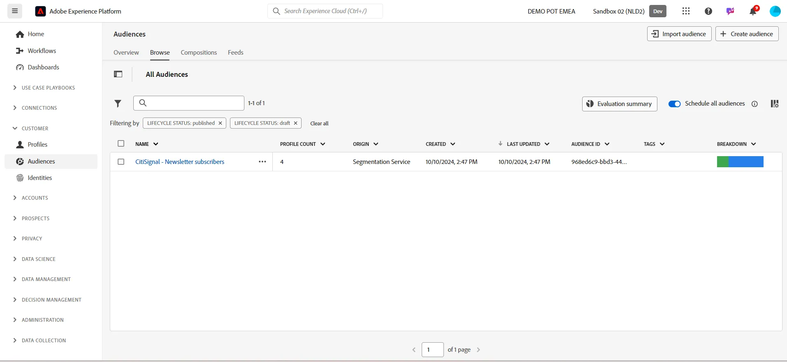Switch to the Compositions tab

tap(199, 53)
